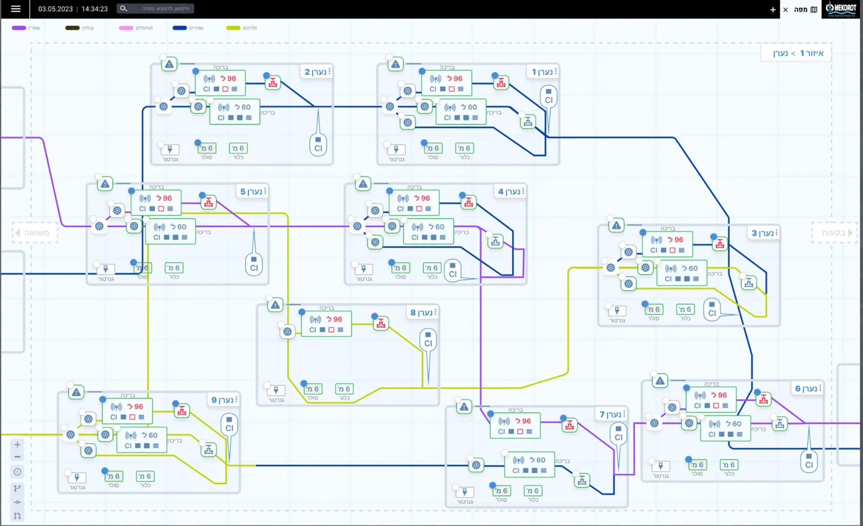Select the blue valve icon in נערן 7
Image resolution: width=863 pixels, height=526 pixels.
pyautogui.click(x=581, y=480)
